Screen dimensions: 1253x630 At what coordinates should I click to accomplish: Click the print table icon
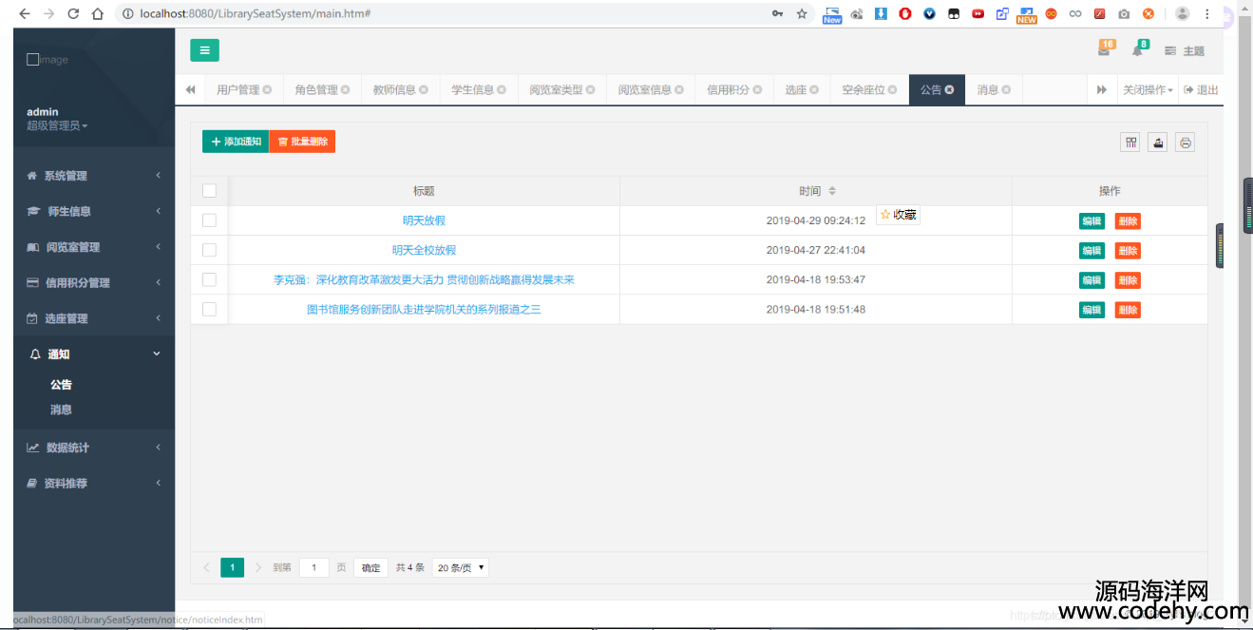pyautogui.click(x=1185, y=143)
